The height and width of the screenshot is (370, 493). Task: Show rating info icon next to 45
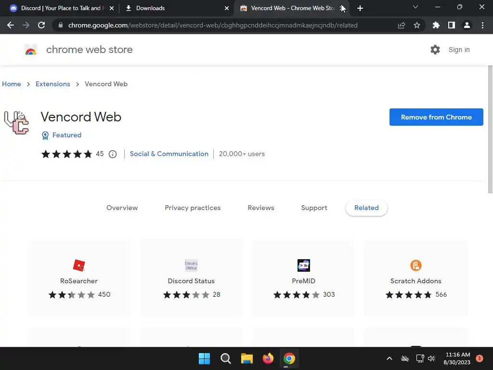[113, 154]
